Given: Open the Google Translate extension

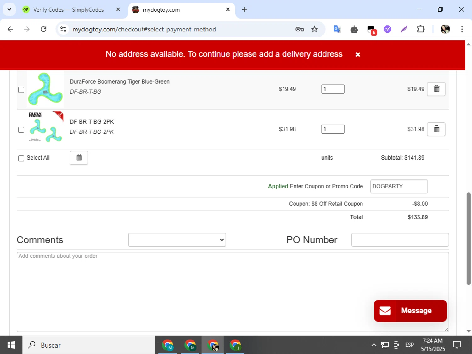Looking at the screenshot, I should [337, 29].
